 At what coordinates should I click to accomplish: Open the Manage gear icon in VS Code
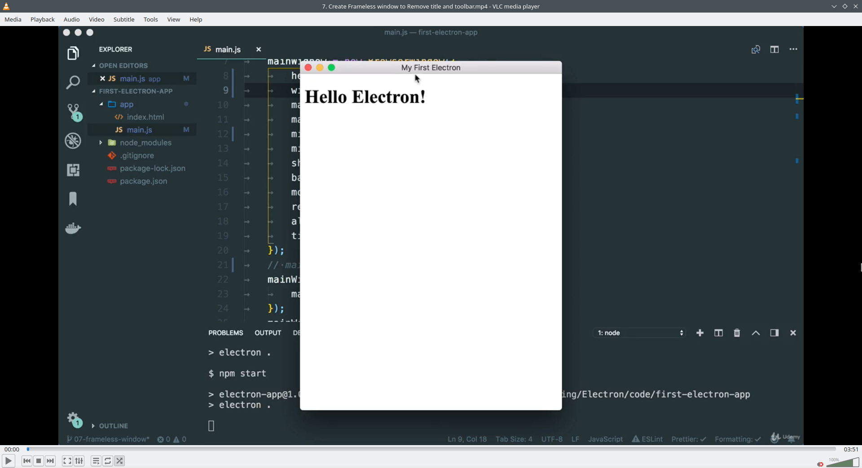tap(75, 420)
